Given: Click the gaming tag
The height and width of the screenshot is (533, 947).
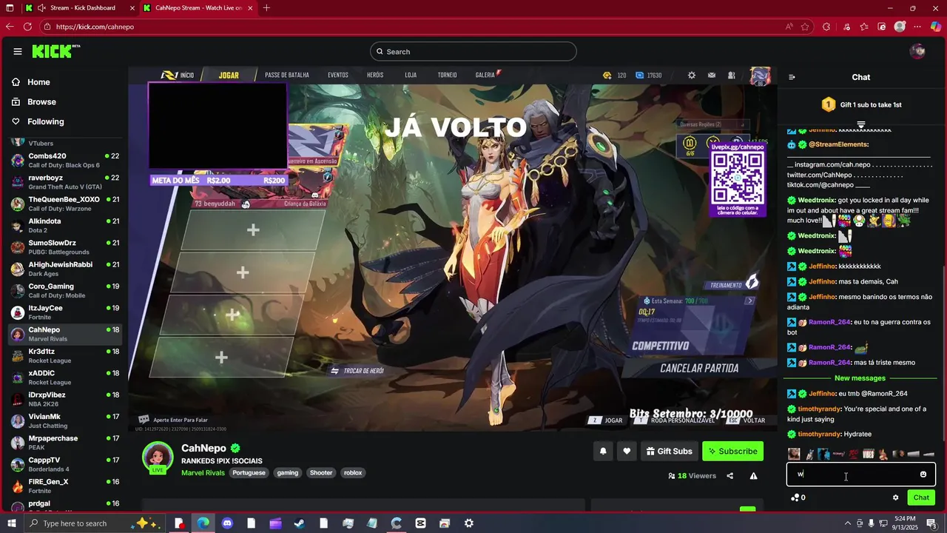Looking at the screenshot, I should (288, 473).
